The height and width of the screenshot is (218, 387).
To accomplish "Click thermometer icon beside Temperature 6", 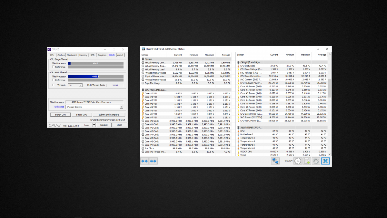I will coord(239,148).
